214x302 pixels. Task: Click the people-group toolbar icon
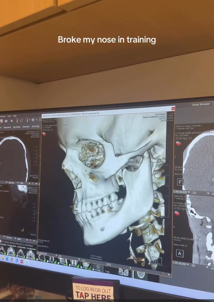tap(33, 120)
